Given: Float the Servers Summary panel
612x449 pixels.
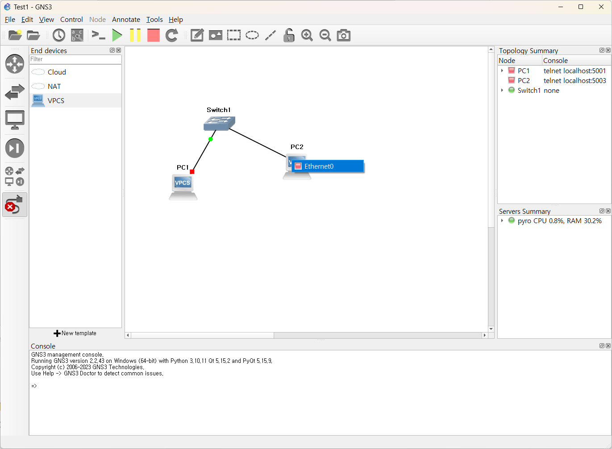Looking at the screenshot, I should (x=602, y=211).
